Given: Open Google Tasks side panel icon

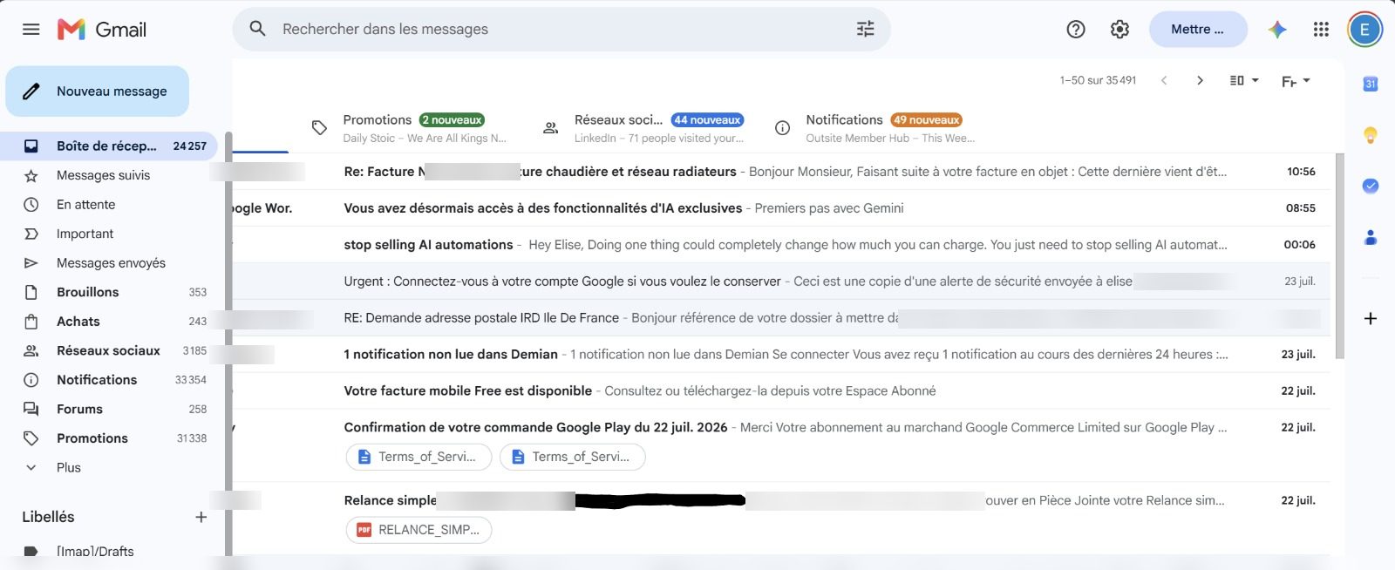Looking at the screenshot, I should [x=1371, y=186].
